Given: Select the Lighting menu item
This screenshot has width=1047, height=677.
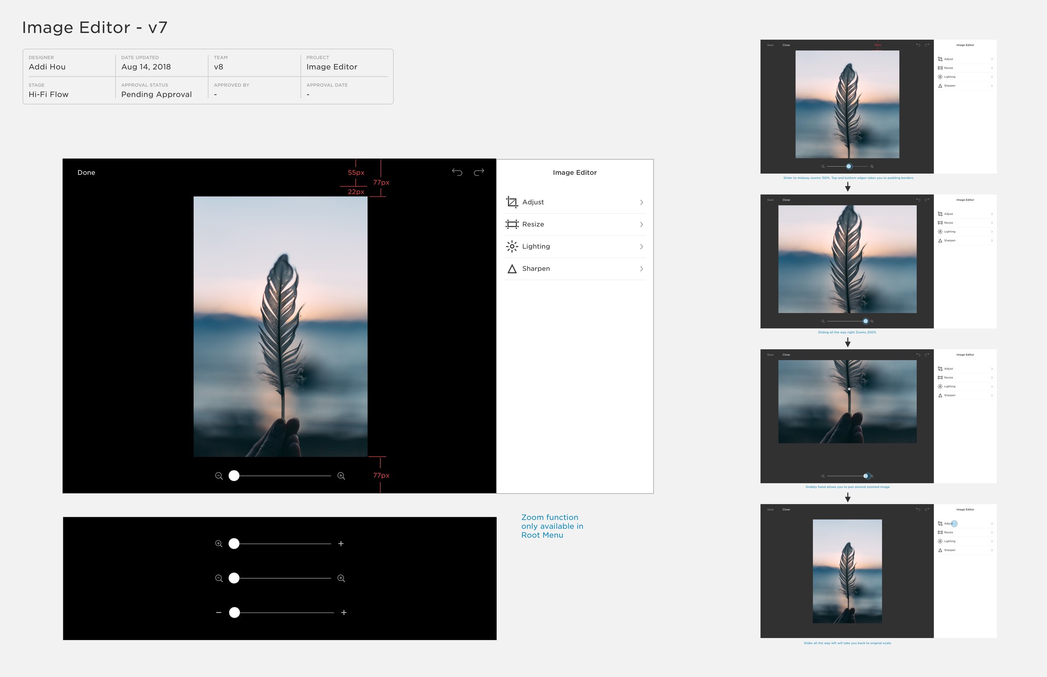Looking at the screenshot, I should click(x=575, y=246).
